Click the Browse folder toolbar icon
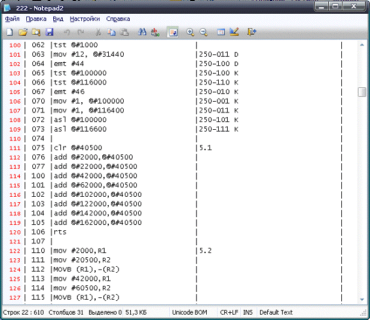This screenshot has width=370, height=320. pos(36,32)
